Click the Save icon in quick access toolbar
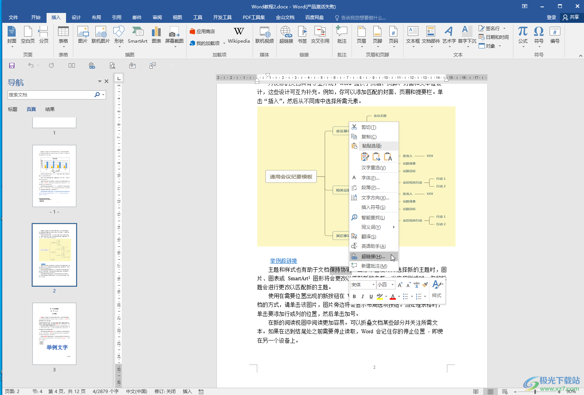 [x=12, y=66]
